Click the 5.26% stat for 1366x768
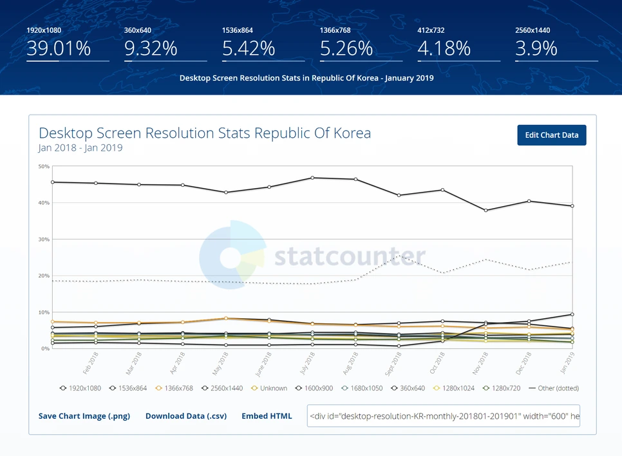The image size is (622, 456). pyautogui.click(x=346, y=48)
